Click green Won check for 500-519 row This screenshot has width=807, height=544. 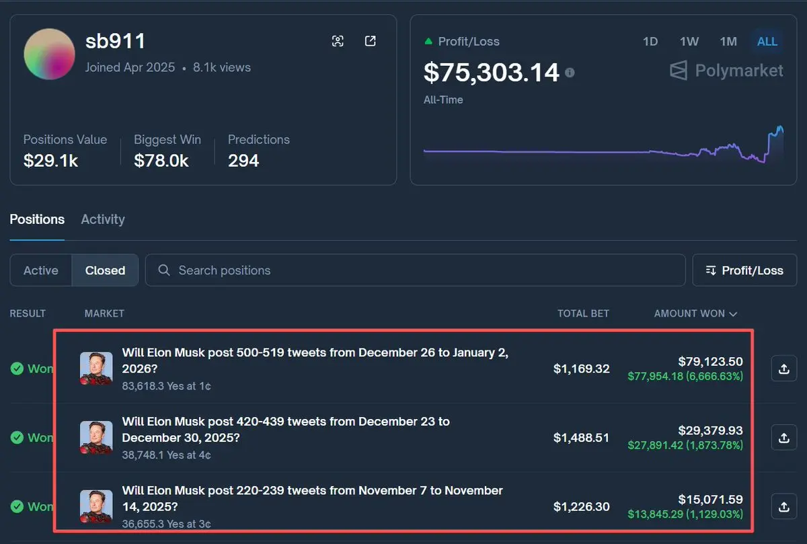(16, 368)
